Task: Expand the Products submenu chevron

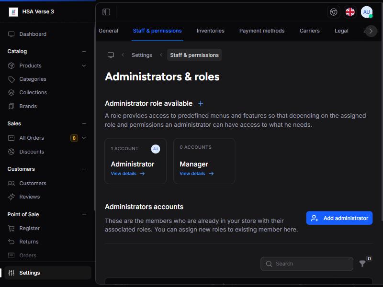Action: [84, 66]
